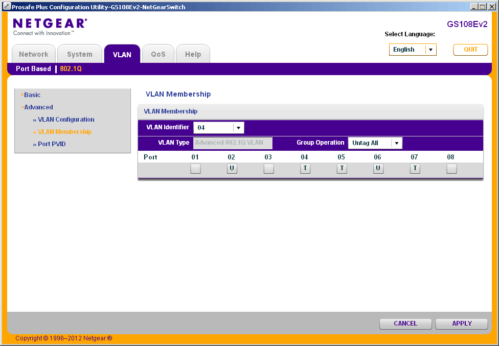Click the NETGEAR logo
The image size is (499, 346).
pyautogui.click(x=50, y=27)
